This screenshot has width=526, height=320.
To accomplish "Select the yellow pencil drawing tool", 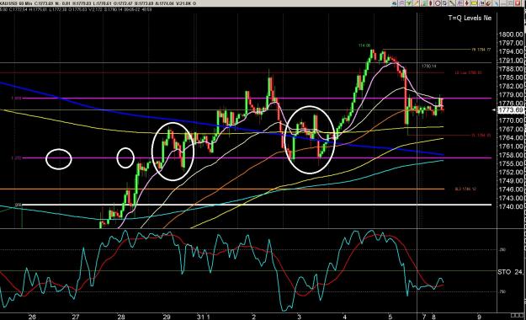I will [416, 3].
